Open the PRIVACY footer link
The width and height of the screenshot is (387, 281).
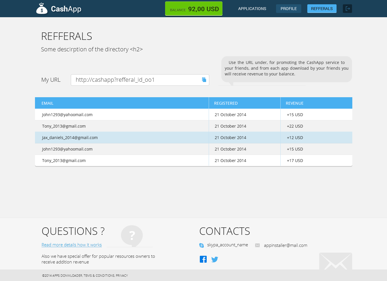pyautogui.click(x=122, y=276)
